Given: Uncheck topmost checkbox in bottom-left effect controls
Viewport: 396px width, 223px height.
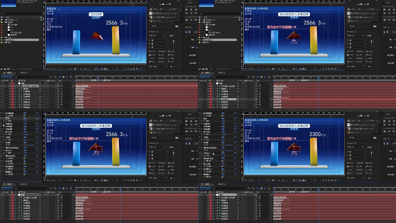Looking at the screenshot, I should pyautogui.click(x=24, y=116).
